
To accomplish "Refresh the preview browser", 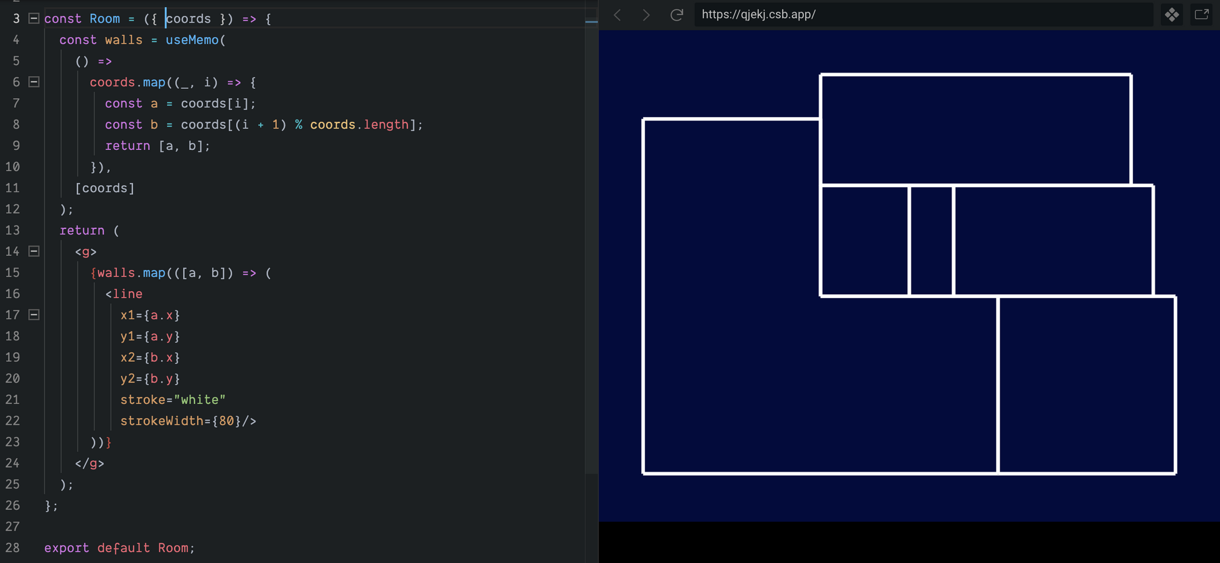I will pos(676,15).
